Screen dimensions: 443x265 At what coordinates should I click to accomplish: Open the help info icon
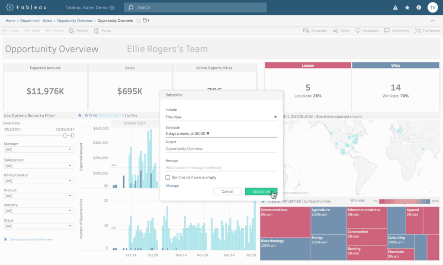(x=419, y=8)
